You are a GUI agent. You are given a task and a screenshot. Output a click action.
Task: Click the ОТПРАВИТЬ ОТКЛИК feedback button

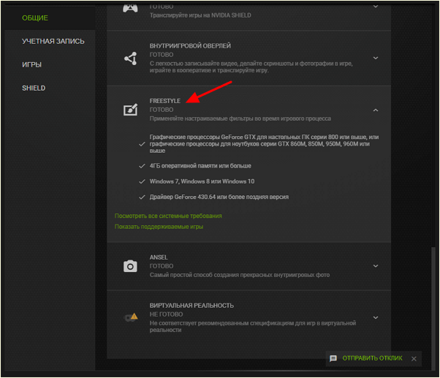tap(372, 358)
